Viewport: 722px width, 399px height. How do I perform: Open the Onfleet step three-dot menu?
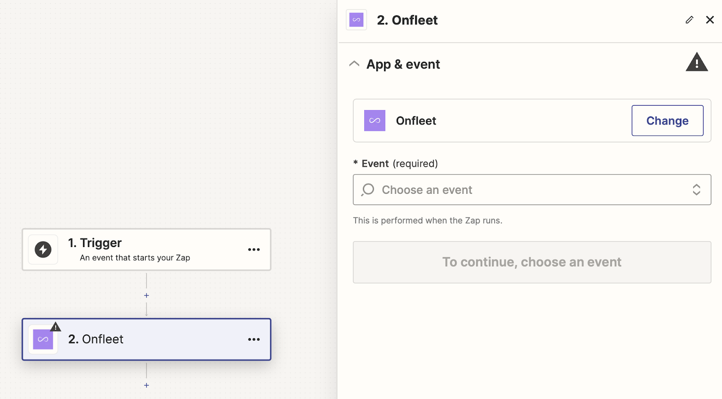tap(254, 339)
